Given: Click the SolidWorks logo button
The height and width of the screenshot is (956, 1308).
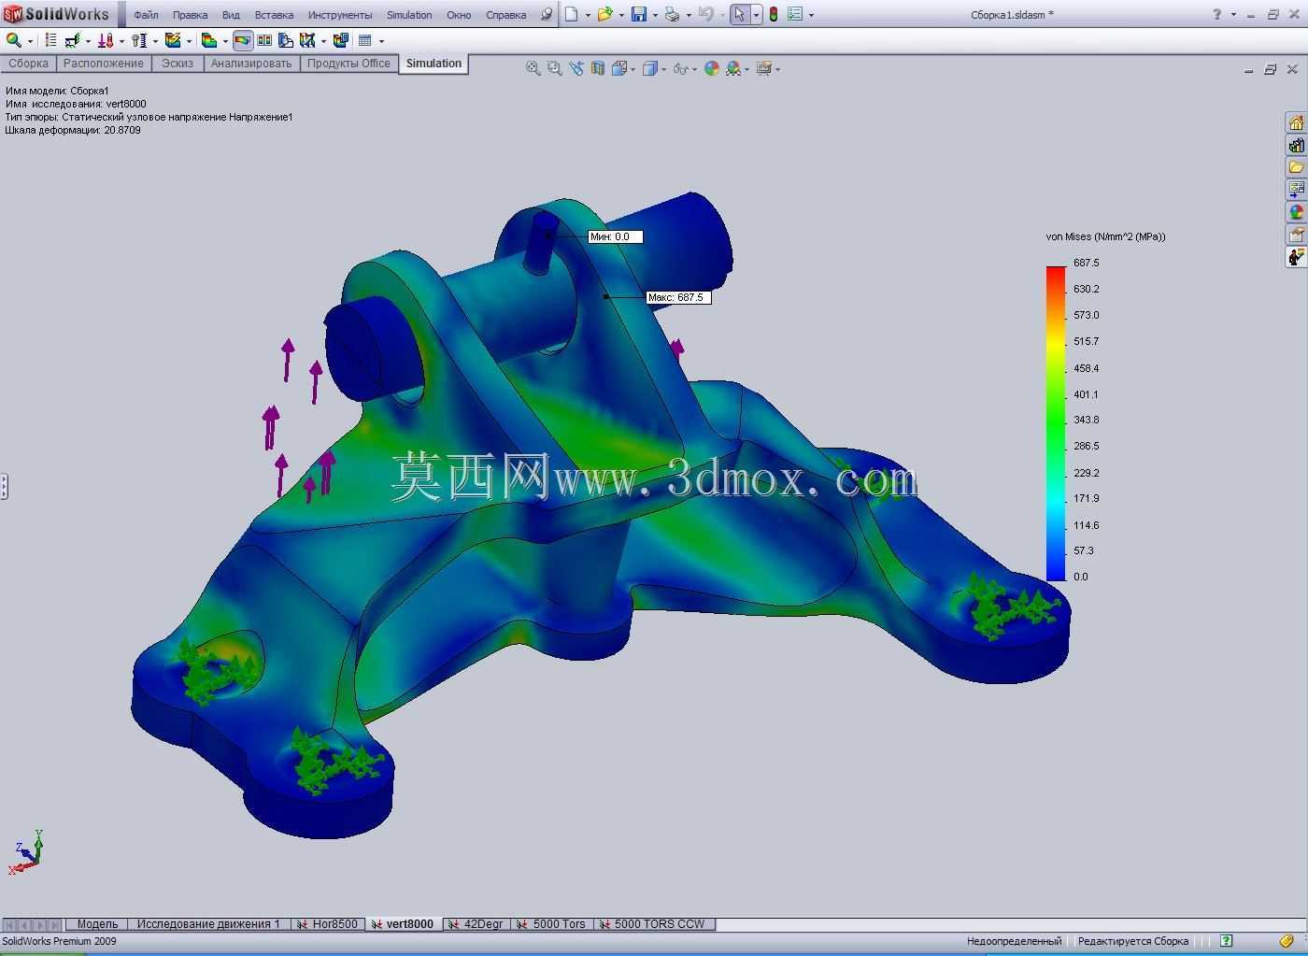Looking at the screenshot, I should pyautogui.click(x=56, y=14).
